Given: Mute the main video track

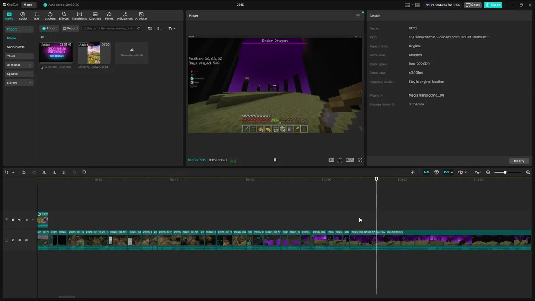Looking at the screenshot, I should click(x=26, y=240).
